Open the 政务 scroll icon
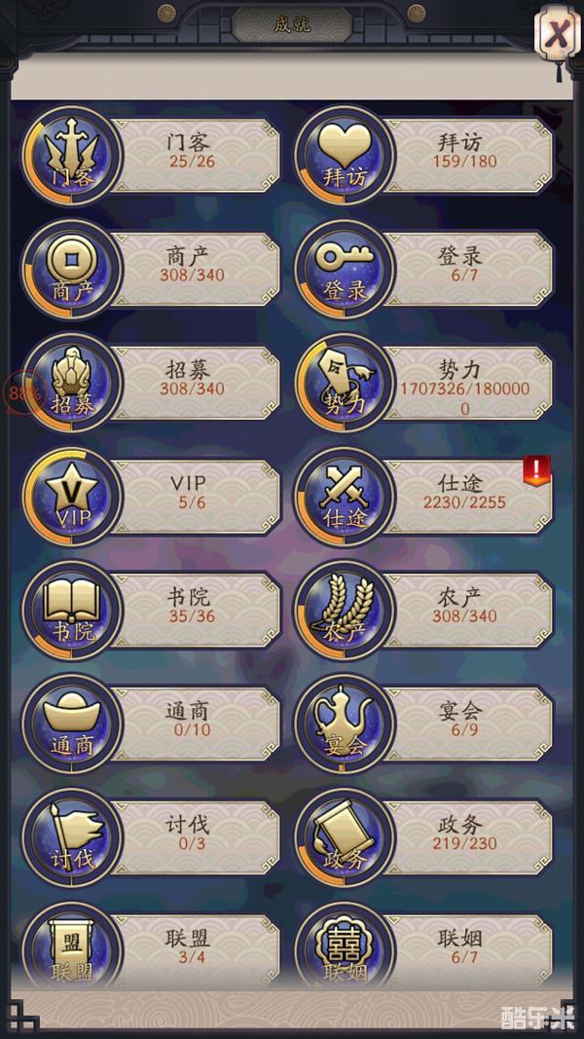 pos(345,838)
